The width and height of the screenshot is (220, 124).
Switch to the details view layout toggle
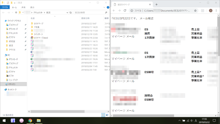point(103,115)
